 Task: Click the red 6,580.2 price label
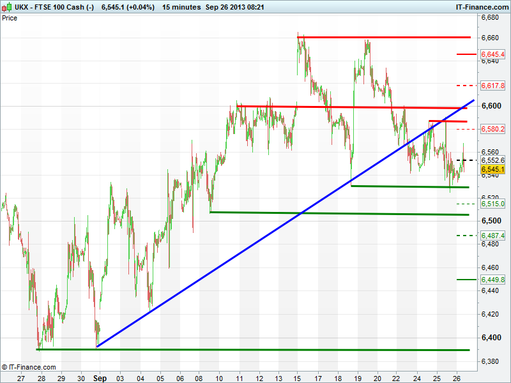tap(492, 129)
